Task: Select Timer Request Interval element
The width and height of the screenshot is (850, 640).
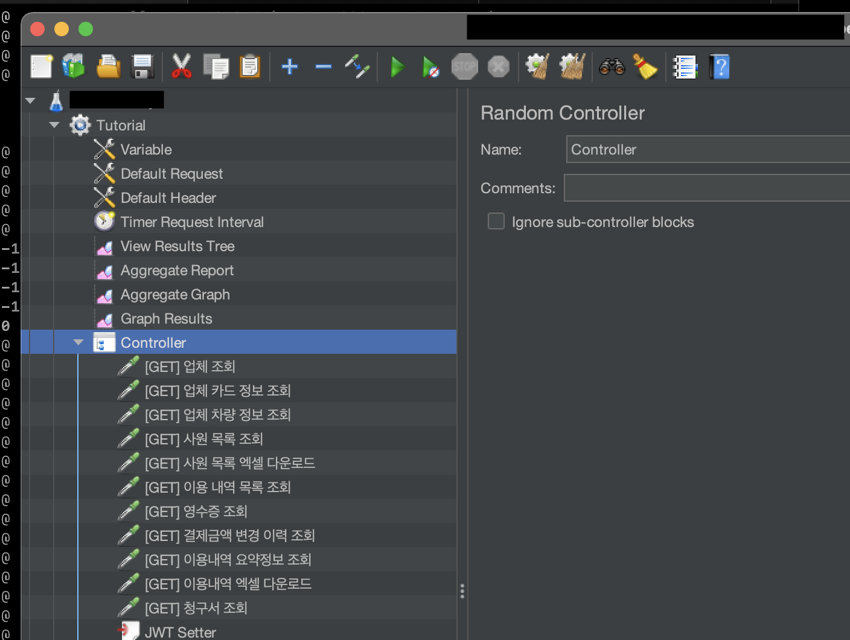Action: click(192, 222)
